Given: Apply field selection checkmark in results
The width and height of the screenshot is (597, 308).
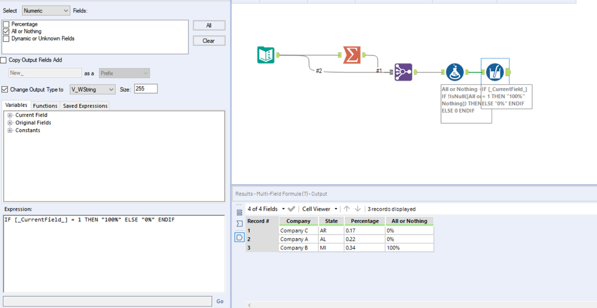Looking at the screenshot, I should 292,209.
